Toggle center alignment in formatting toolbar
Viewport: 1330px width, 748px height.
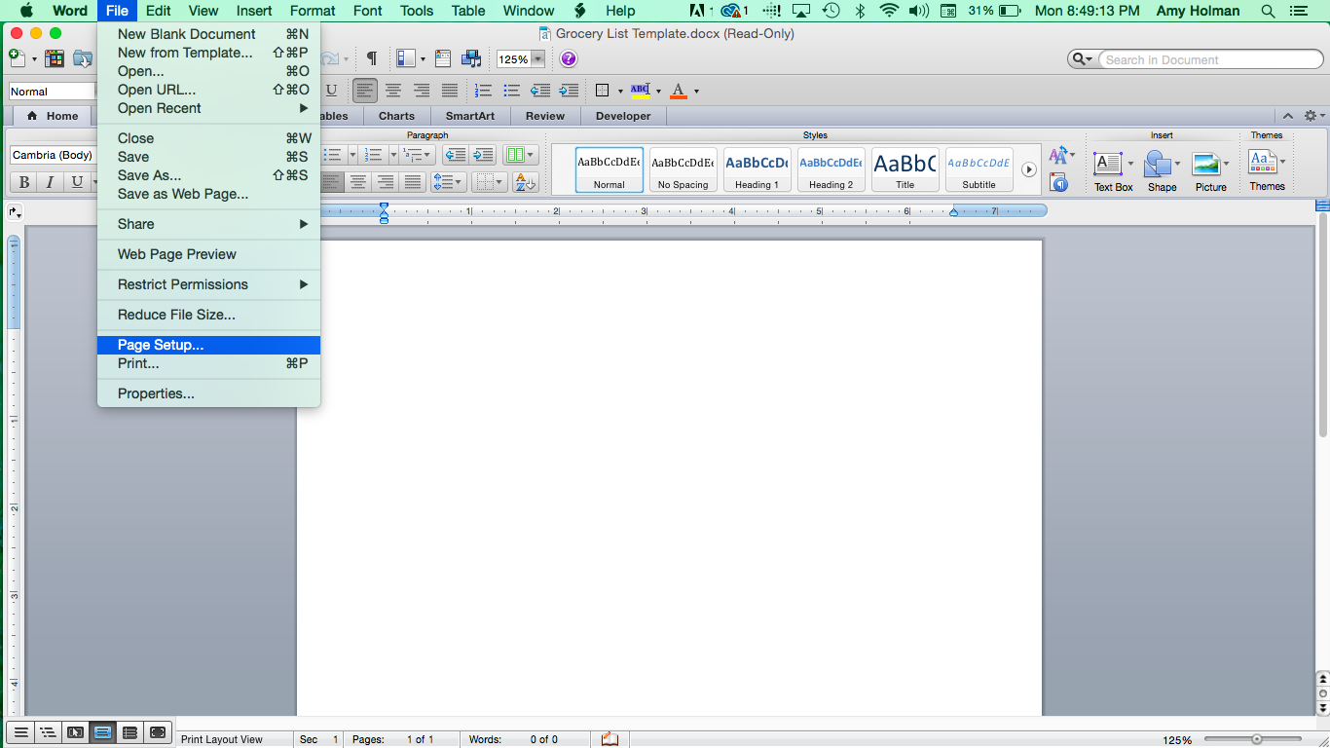coord(393,91)
